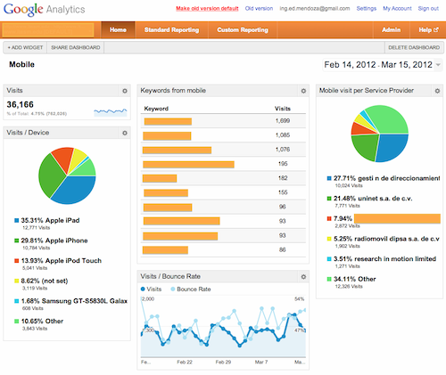Viewport: 446px width, 375px height.
Task: Click 'Make old version default' link
Action: [x=207, y=9]
